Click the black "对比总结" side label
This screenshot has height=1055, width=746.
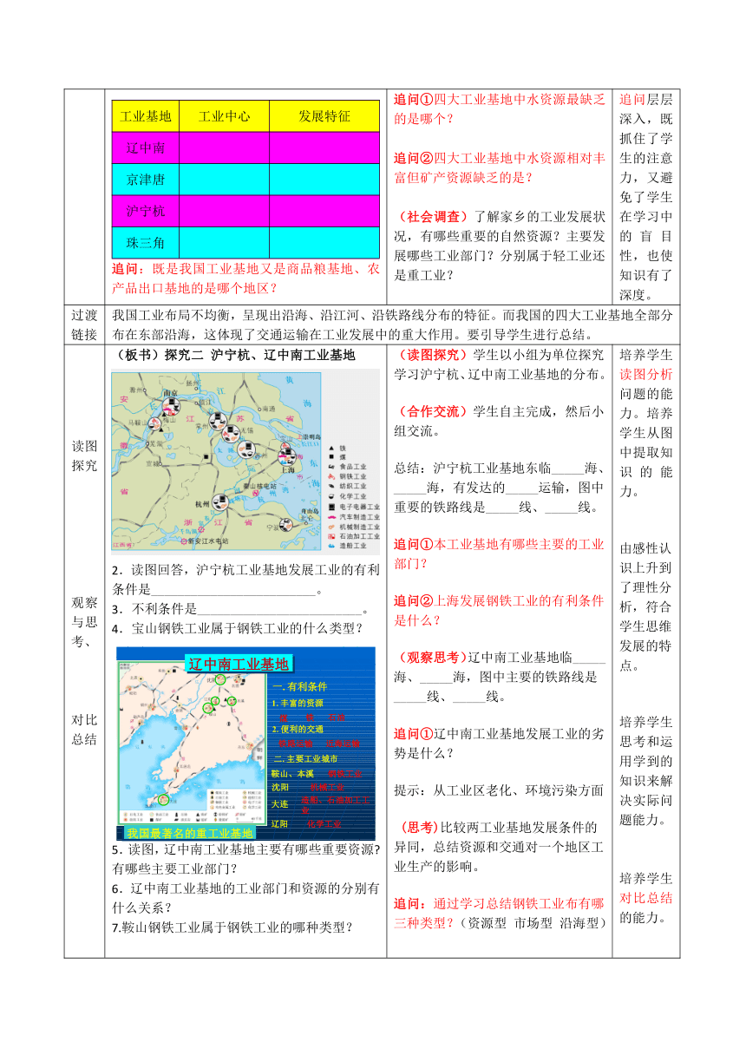(84, 730)
